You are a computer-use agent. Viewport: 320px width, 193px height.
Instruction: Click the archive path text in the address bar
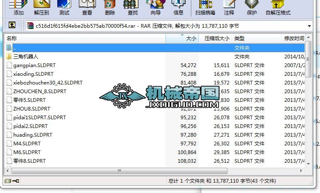tap(137, 26)
